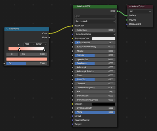Click the Emission Strength field
Viewport: 157px width, 131px height.
coord(95,108)
